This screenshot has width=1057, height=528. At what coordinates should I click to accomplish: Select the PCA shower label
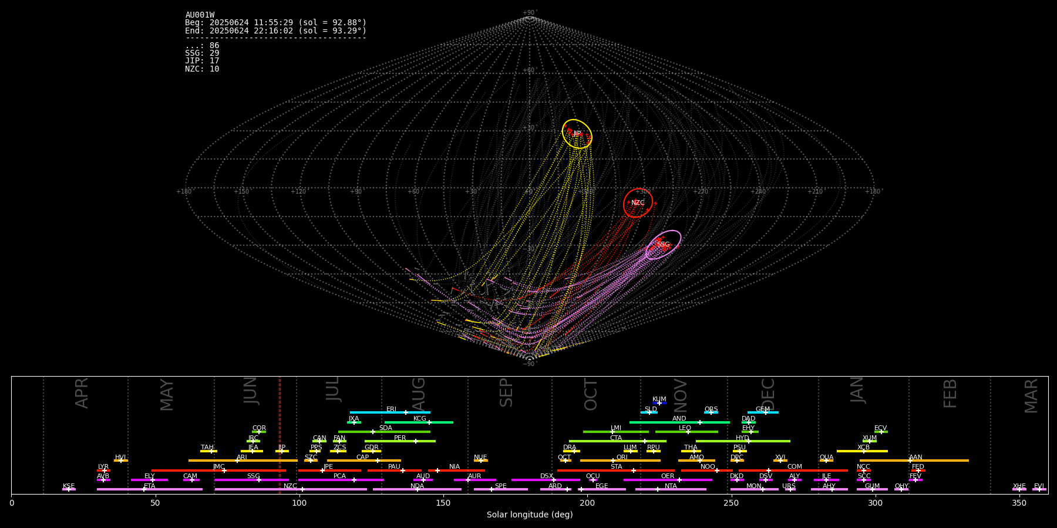340,476
